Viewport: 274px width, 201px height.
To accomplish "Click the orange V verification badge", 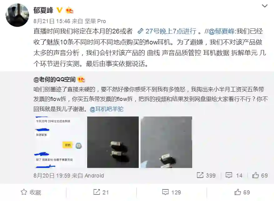I will tap(60, 10).
